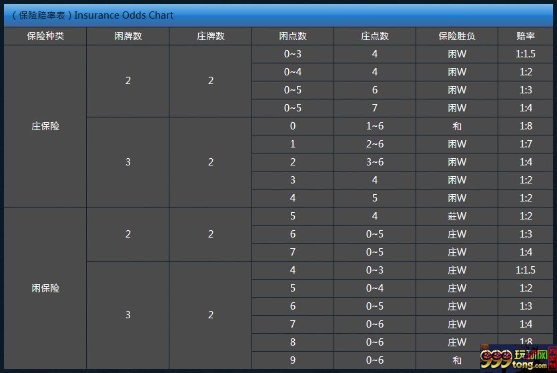557x373 pixels.
Task: Select the 保险胜负 column header
Action: pyautogui.click(x=457, y=36)
